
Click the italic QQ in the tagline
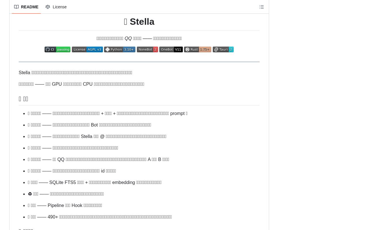(x=128, y=38)
